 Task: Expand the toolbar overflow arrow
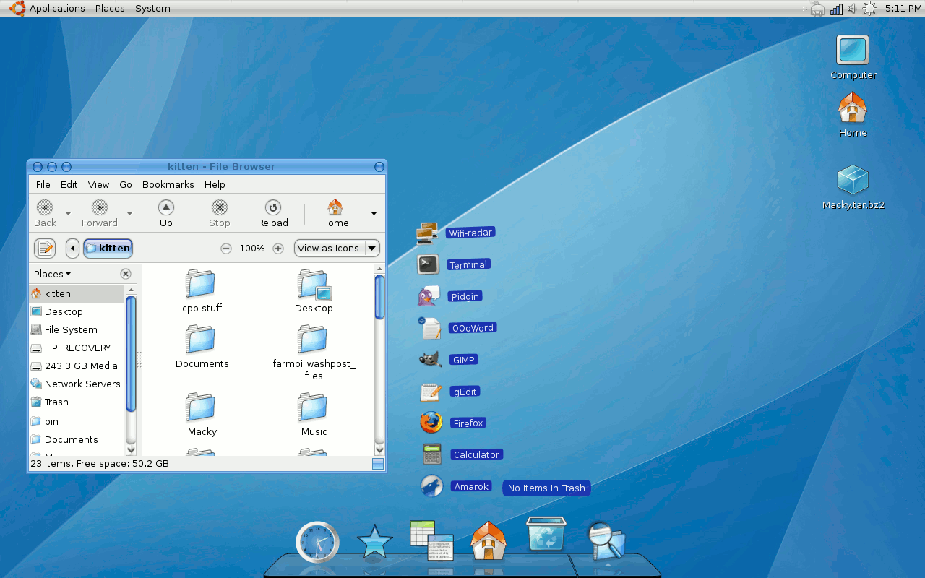(x=374, y=214)
